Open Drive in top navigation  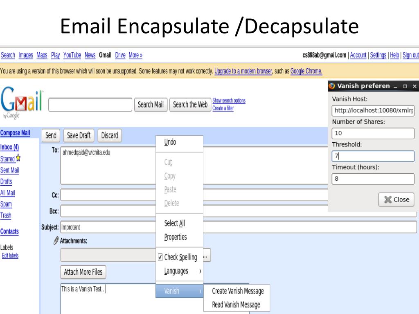120,55
